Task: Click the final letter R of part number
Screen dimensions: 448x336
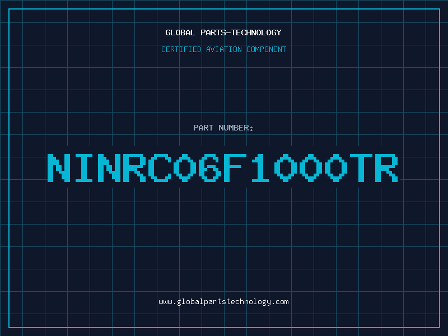Action: (386, 168)
